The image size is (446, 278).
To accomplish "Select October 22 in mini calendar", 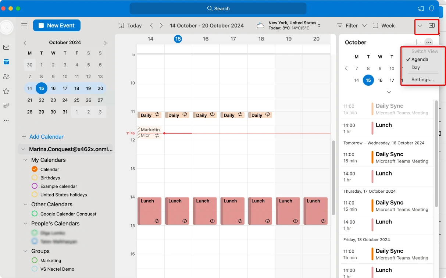I will pyautogui.click(x=42, y=100).
